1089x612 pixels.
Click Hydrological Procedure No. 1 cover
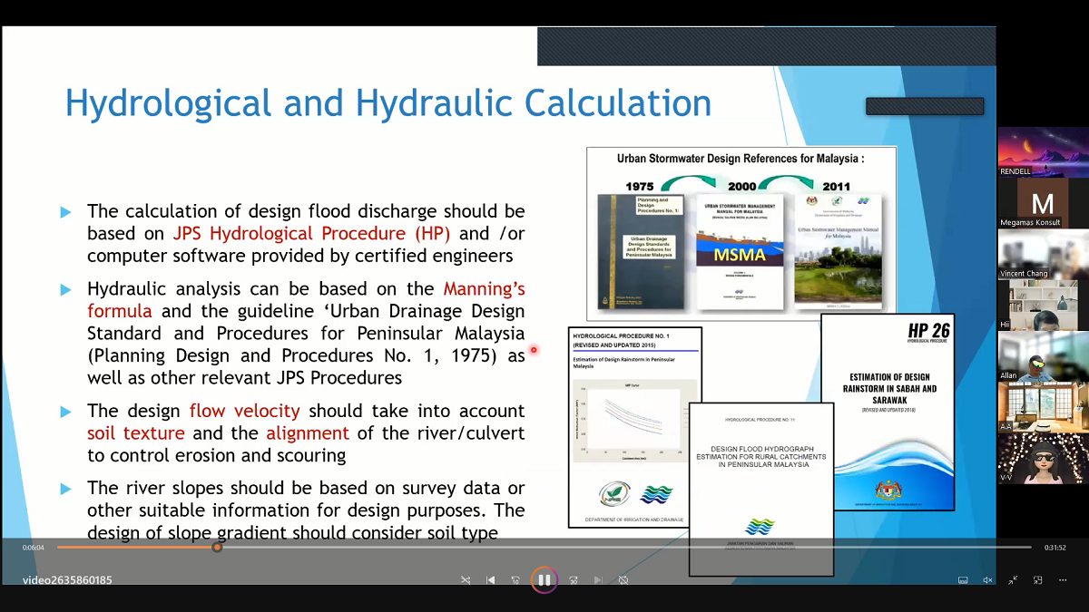tap(635, 428)
